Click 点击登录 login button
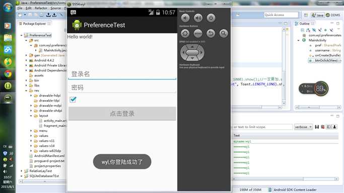Viewport: 344px width, 193px height. (122, 114)
